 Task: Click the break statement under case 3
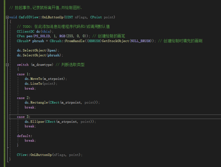[29, 126]
